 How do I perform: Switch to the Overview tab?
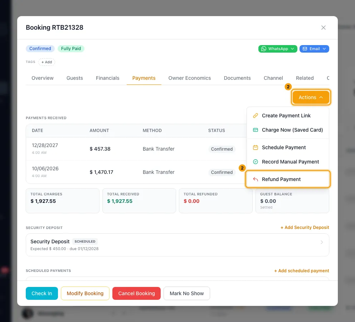[x=43, y=78]
